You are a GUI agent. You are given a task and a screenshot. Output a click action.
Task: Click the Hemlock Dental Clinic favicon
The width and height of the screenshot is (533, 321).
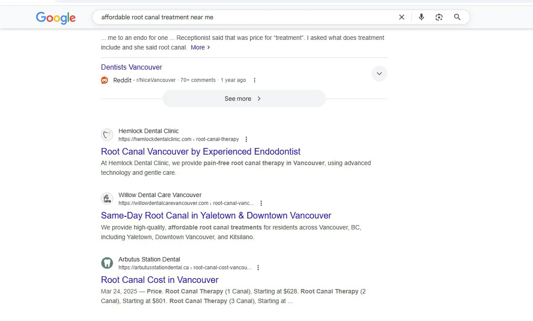[107, 134]
